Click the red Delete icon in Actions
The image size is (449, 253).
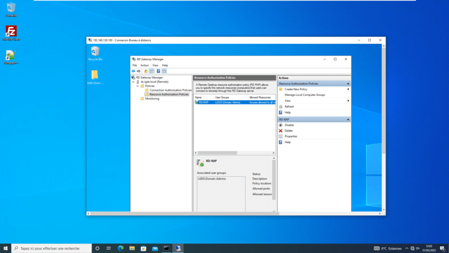[281, 131]
